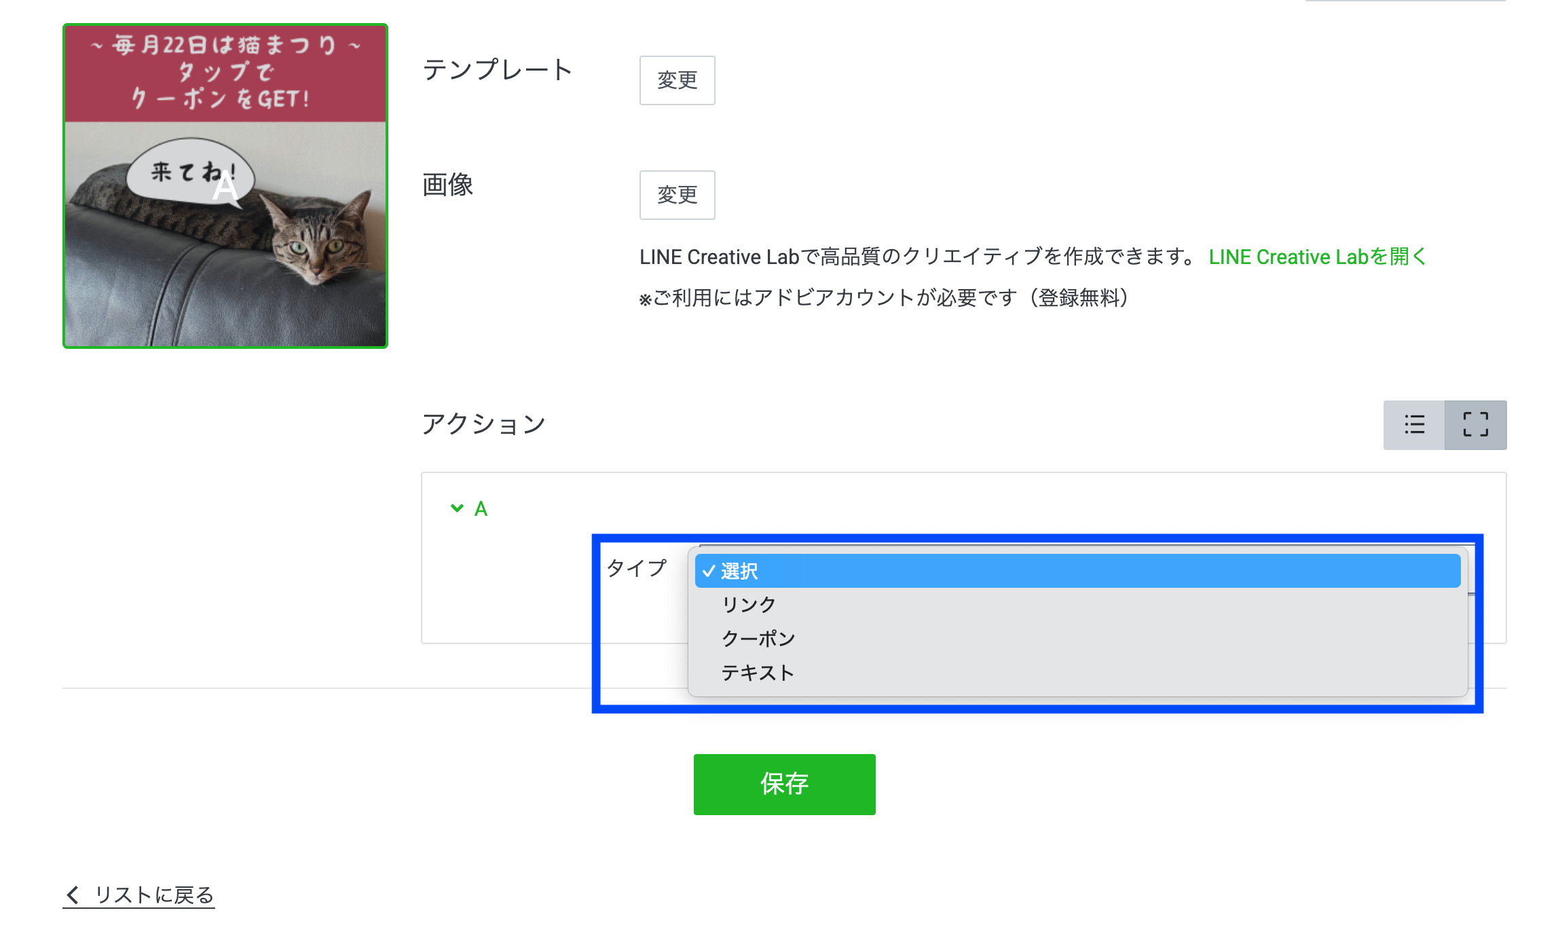Click the green A section label
The width and height of the screenshot is (1558, 938).
tap(481, 508)
